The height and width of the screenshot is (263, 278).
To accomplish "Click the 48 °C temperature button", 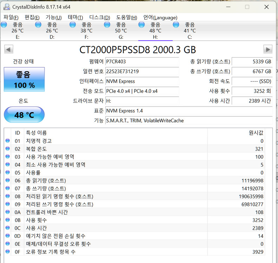I will point(24,115).
